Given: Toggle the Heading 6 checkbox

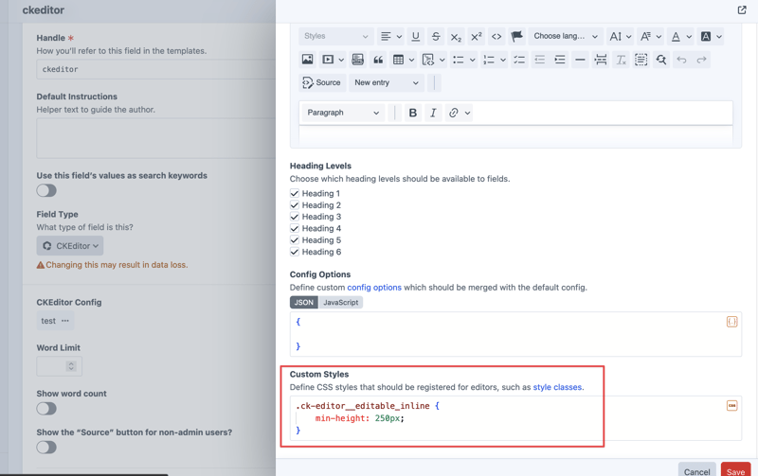Looking at the screenshot, I should 295,252.
